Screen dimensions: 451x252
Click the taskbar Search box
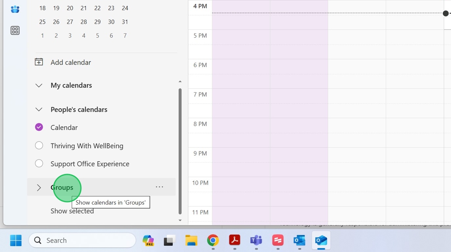[82, 240]
